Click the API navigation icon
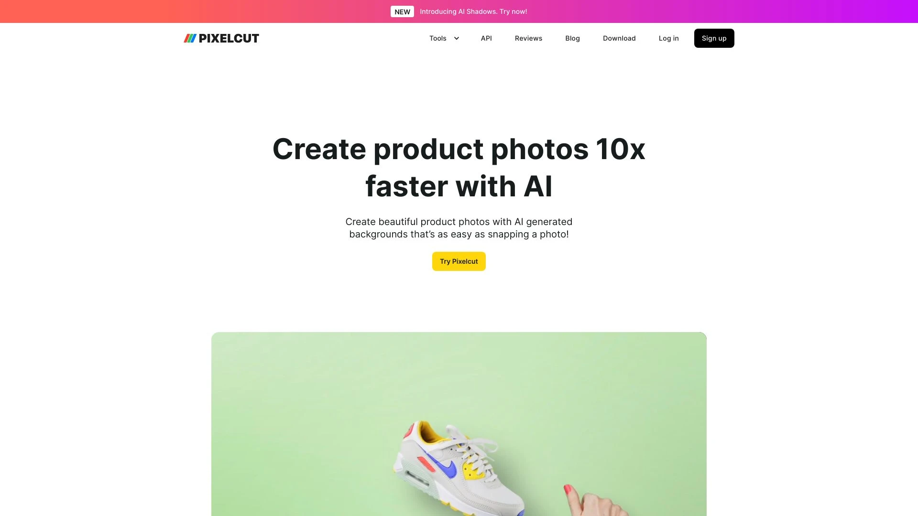Viewport: 918px width, 516px height. 485,38
